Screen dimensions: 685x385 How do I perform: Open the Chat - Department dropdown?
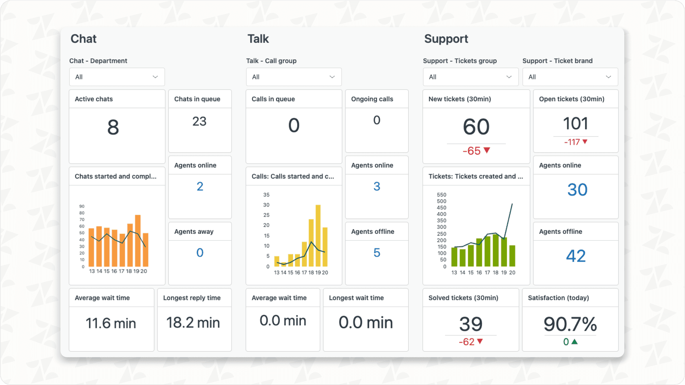point(117,77)
